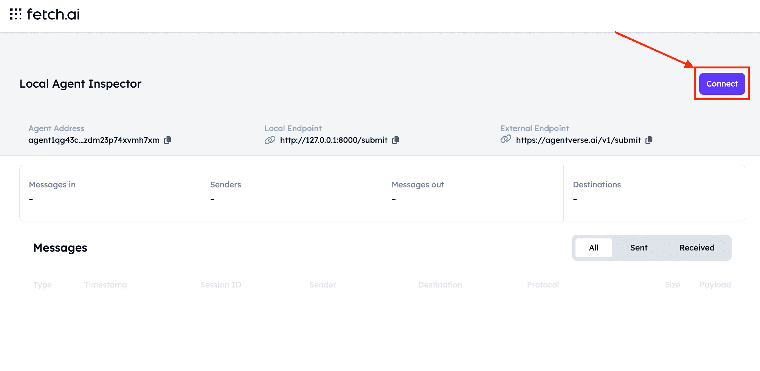760x371 pixels.
Task: Select the Senders stat card
Action: 291,193
